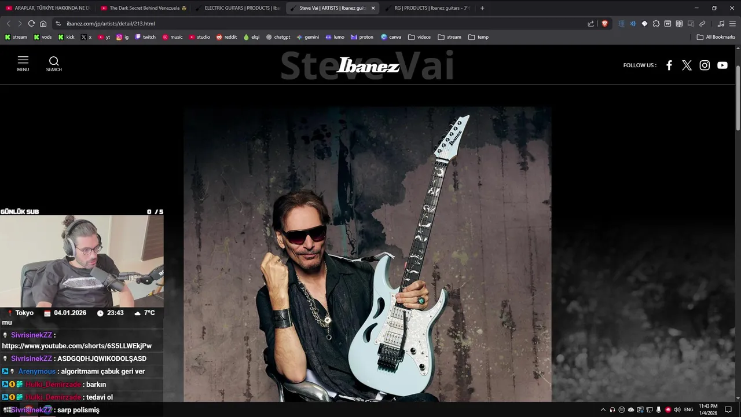The width and height of the screenshot is (741, 417).
Task: Open the Brave wallet icon
Action: (x=667, y=24)
